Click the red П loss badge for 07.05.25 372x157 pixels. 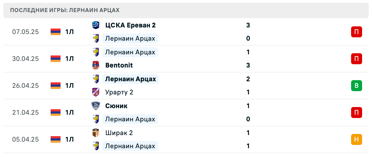[356, 32]
